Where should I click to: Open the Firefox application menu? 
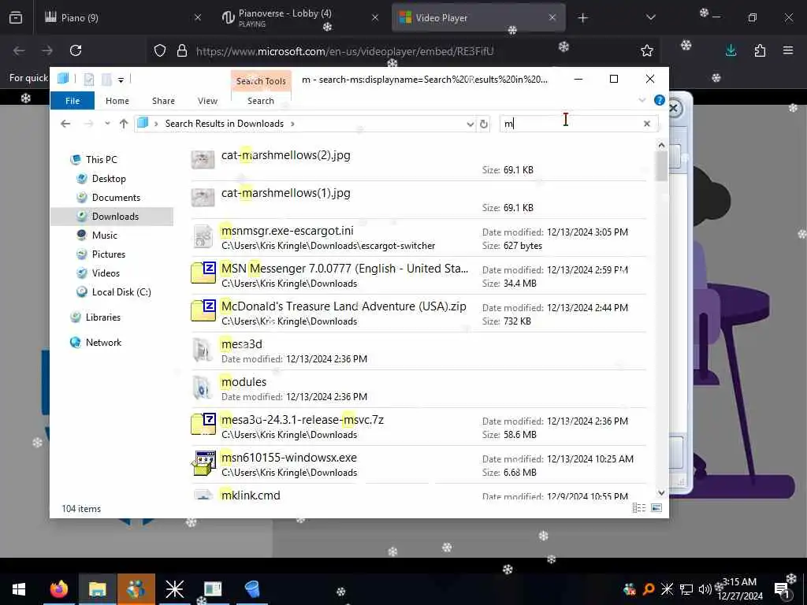(788, 50)
